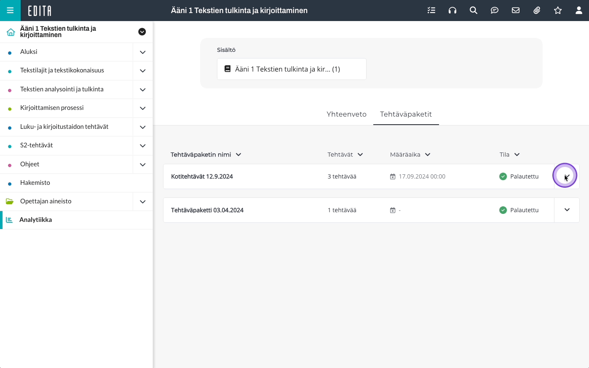Click Kotitehtävät 12.9.2024 package name
589x368 pixels.
pos(202,176)
